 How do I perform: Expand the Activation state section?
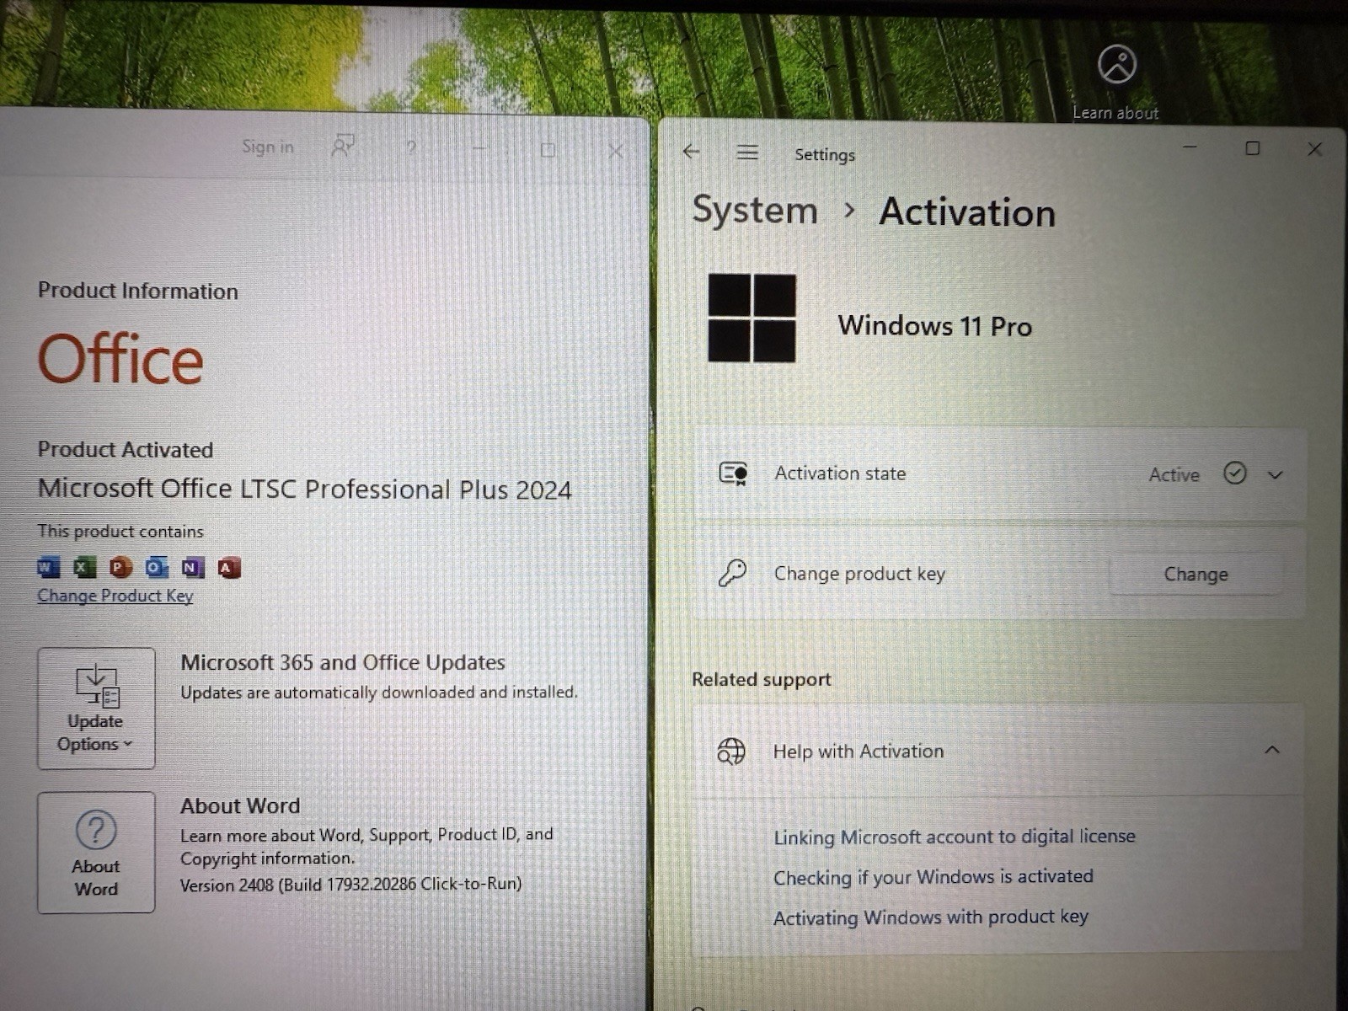click(x=1276, y=475)
